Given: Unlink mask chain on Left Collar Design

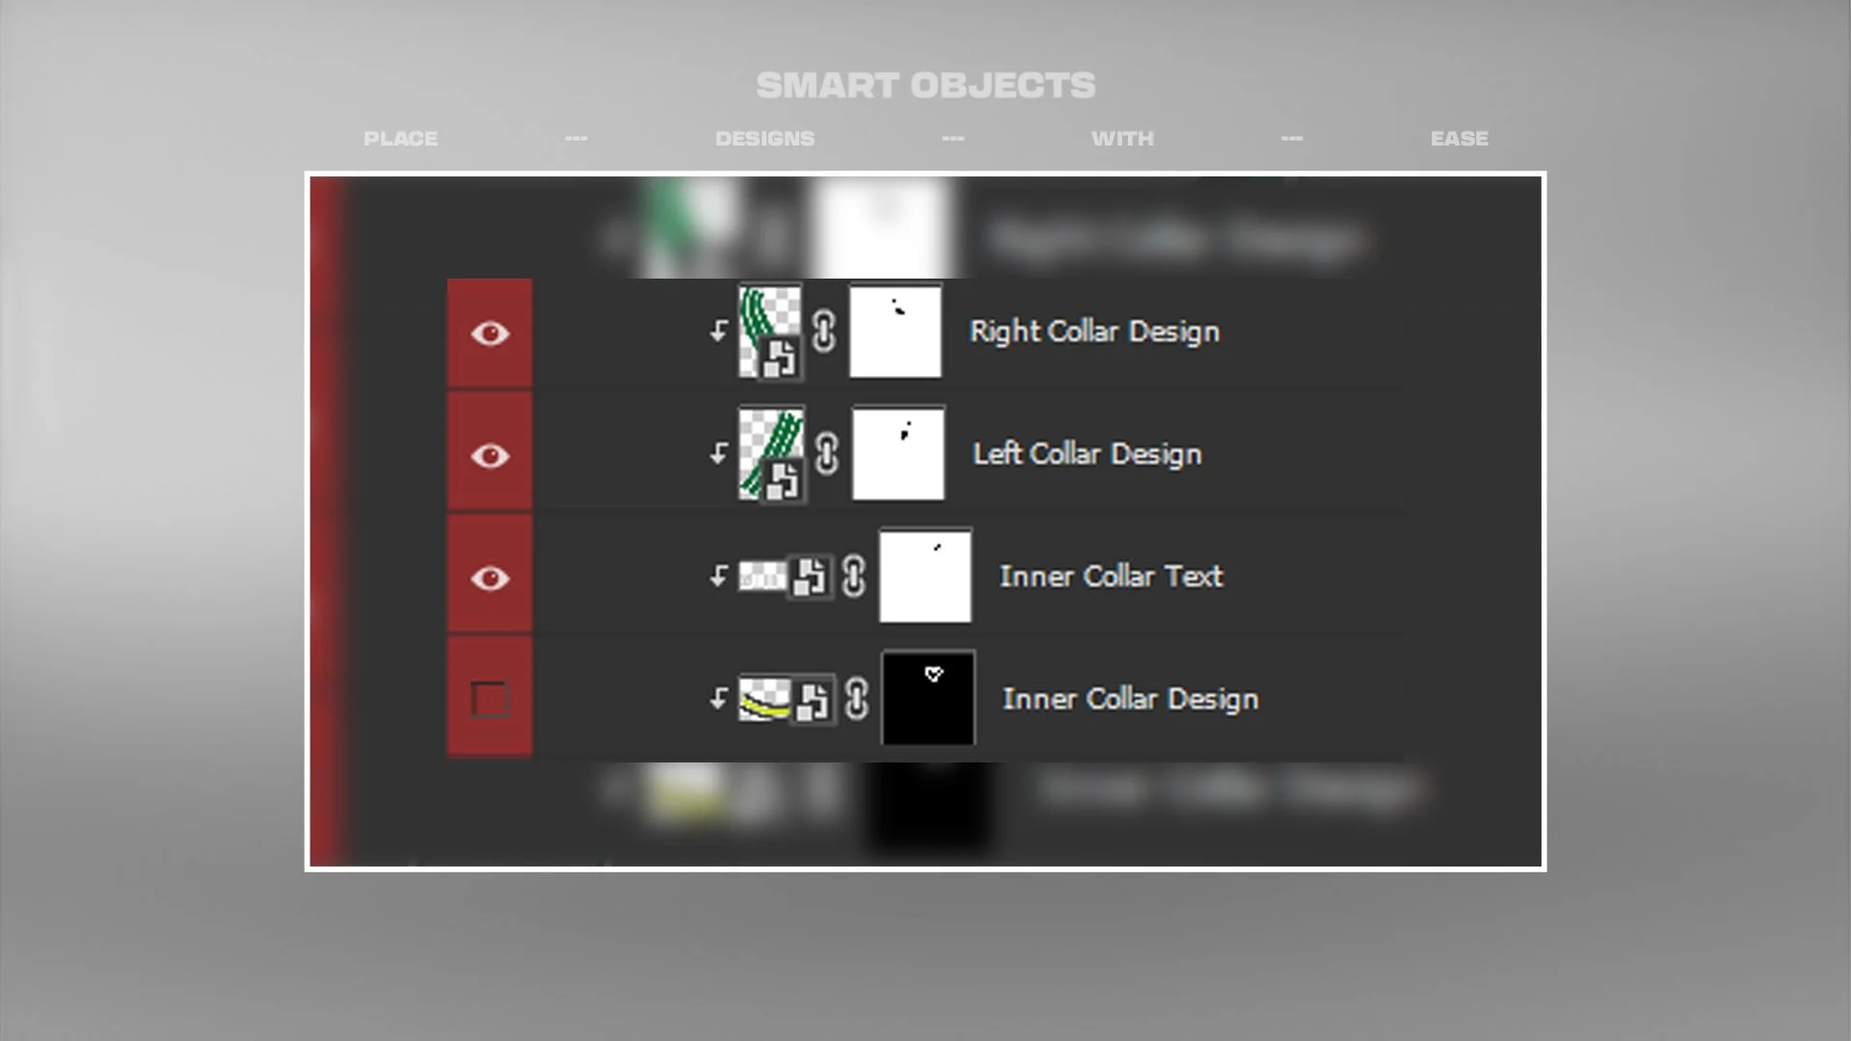Looking at the screenshot, I should pos(826,454).
